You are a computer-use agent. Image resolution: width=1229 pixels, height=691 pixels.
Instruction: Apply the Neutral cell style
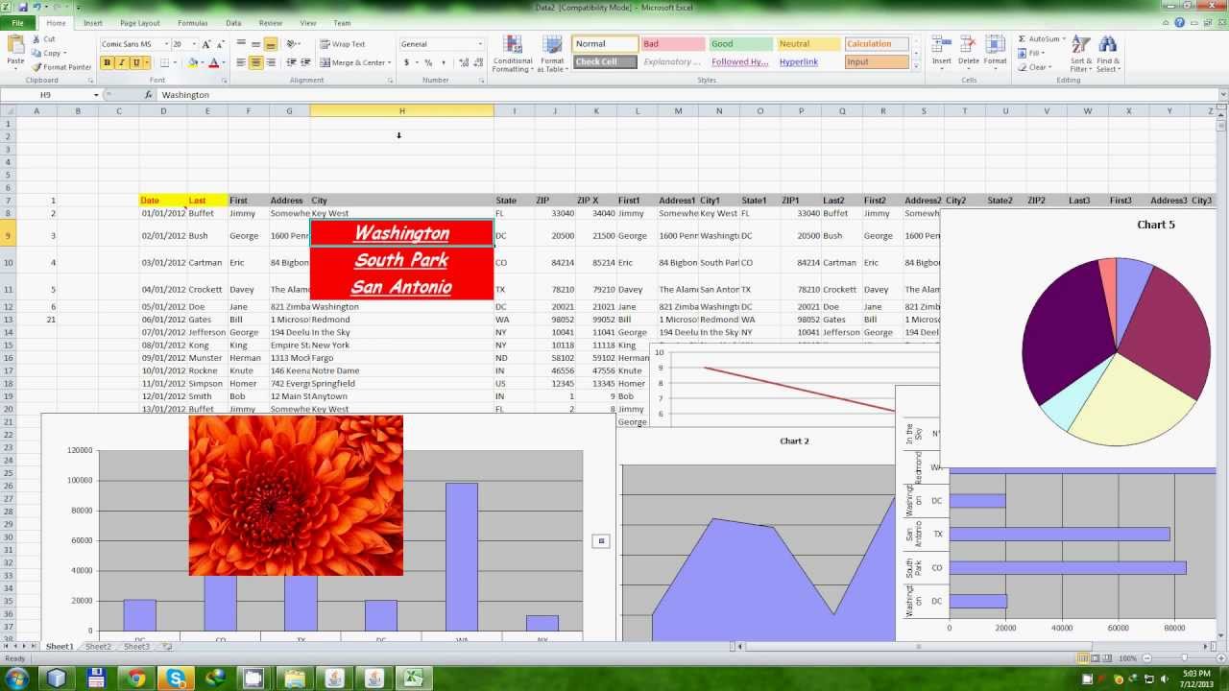(808, 44)
